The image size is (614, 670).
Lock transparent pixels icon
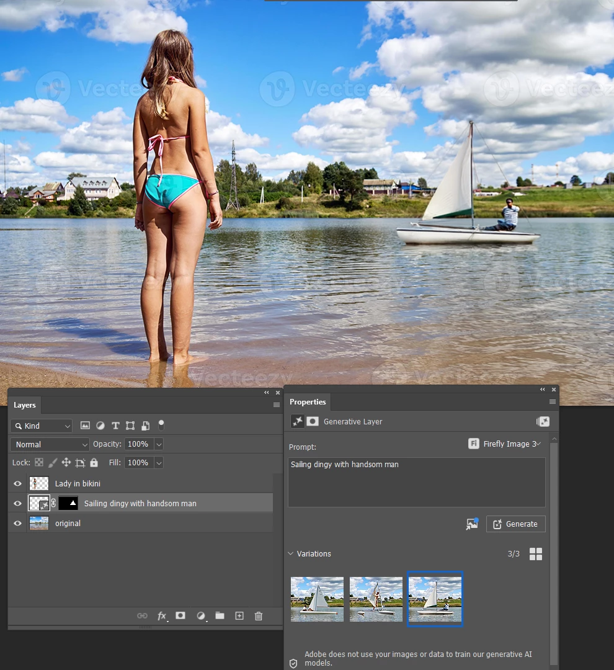[x=39, y=462]
